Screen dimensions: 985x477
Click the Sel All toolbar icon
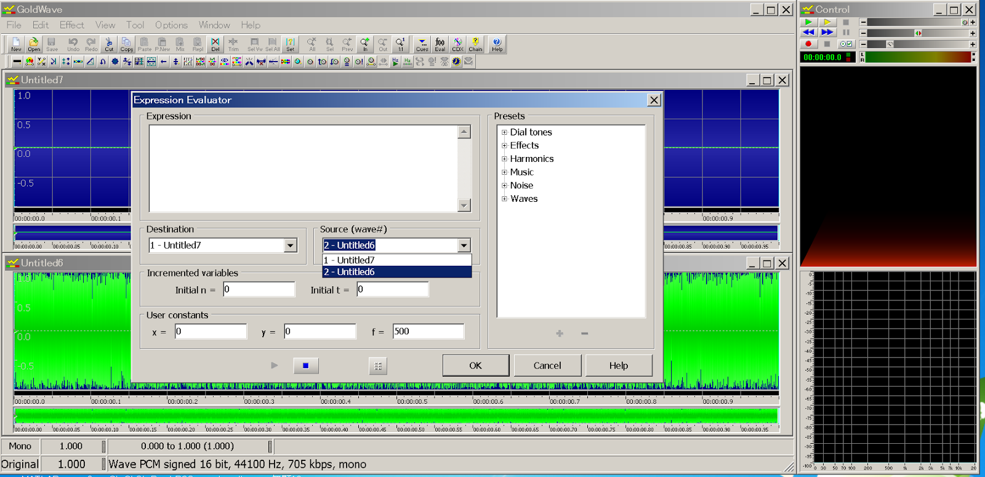point(272,44)
